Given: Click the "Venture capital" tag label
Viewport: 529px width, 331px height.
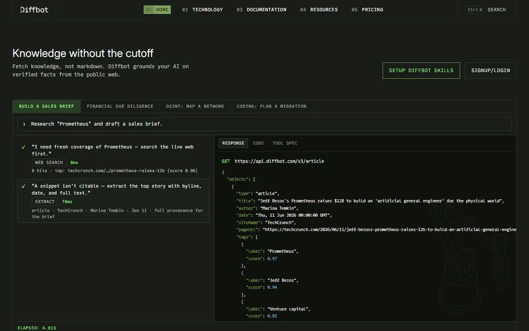Looking at the screenshot, I should coord(288,309).
